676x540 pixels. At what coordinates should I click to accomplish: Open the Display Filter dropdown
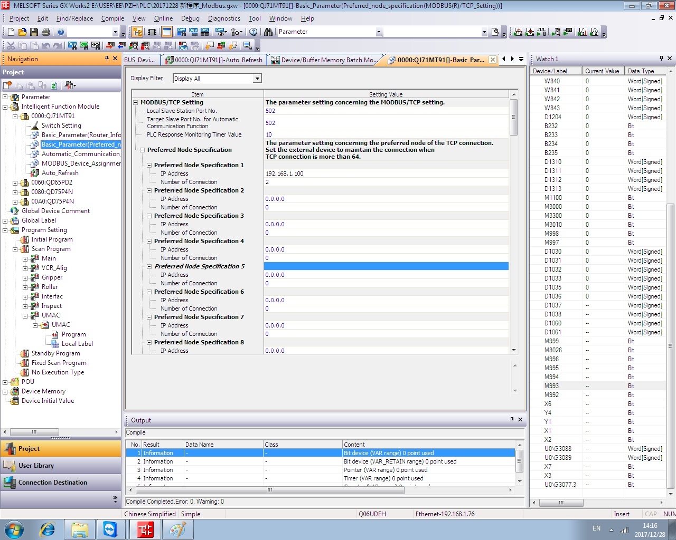click(x=257, y=79)
